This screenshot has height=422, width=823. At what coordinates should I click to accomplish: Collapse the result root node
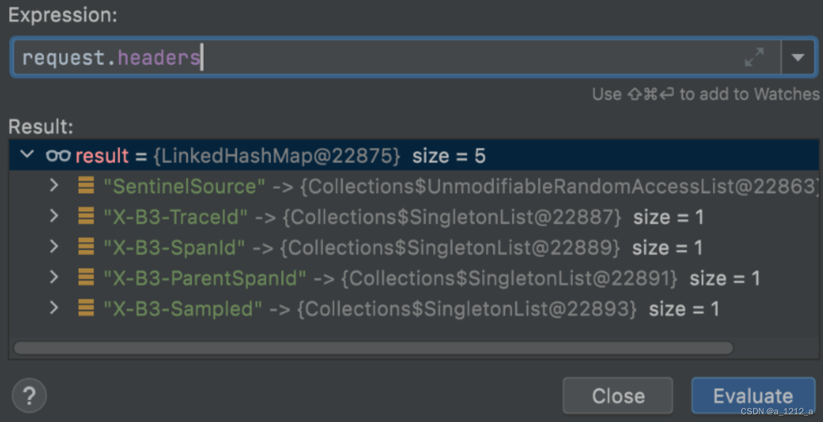pos(27,156)
